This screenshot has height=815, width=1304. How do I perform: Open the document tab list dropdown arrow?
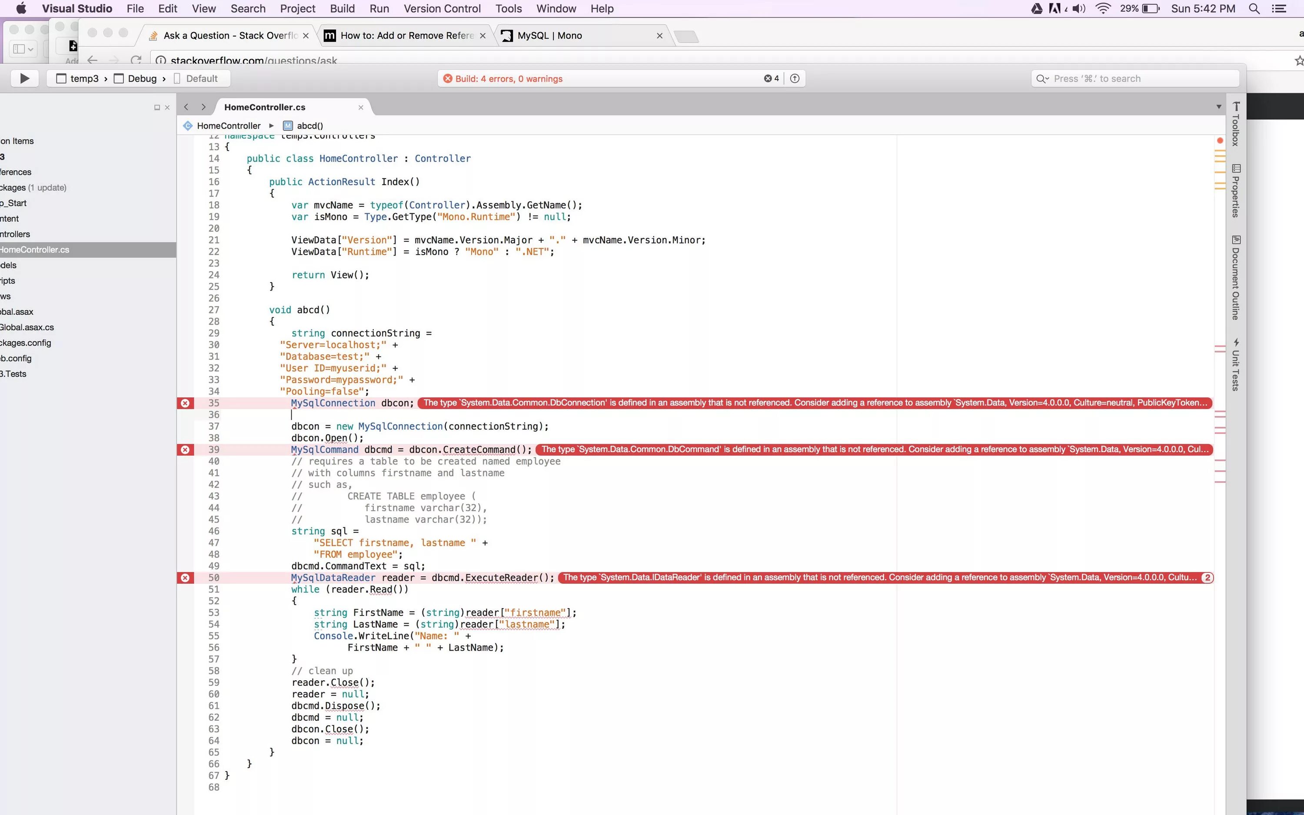1218,107
